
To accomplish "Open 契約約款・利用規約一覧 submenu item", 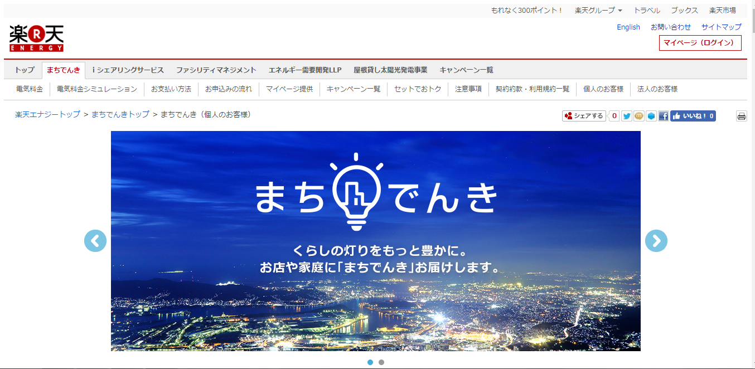I will (x=533, y=89).
